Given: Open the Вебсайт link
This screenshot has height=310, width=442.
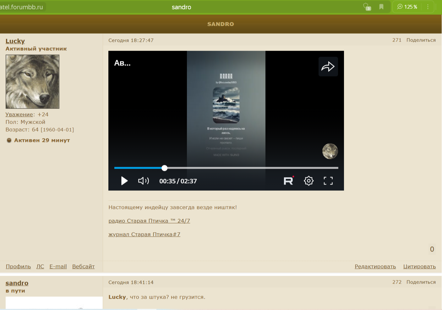Looking at the screenshot, I should coord(83,267).
